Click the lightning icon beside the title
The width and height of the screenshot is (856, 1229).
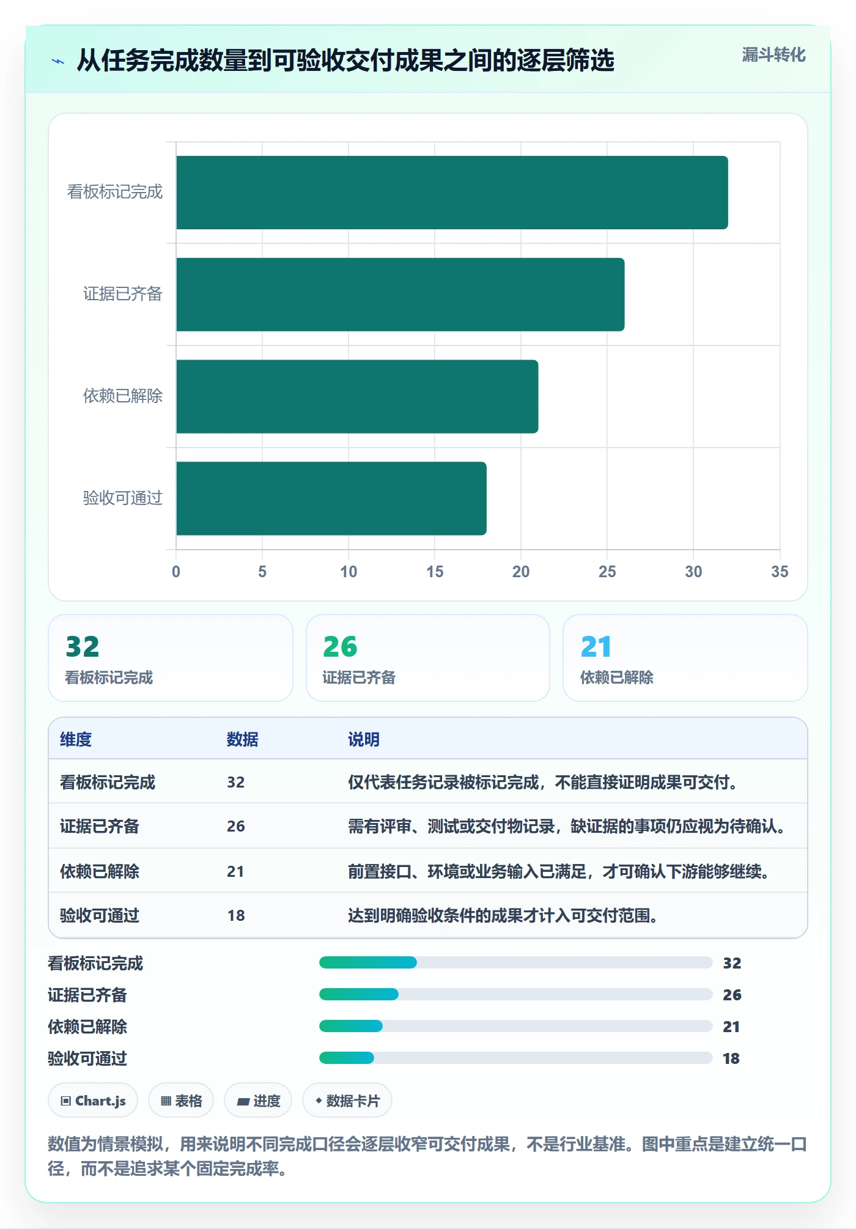(58, 61)
